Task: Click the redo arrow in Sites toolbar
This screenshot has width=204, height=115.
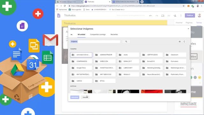Action: pos(157,16)
